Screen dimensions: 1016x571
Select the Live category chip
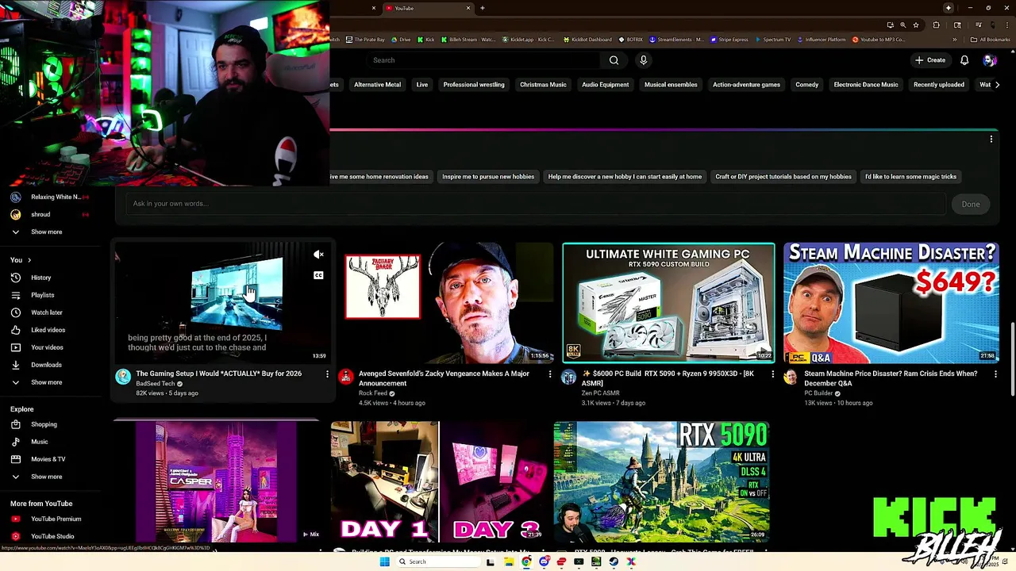point(422,85)
